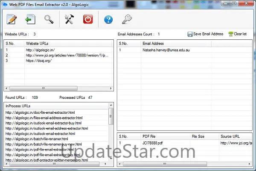Click the app cloud icon in title bar
Image resolution: width=256 pixels, height=171 pixels.
pos(5,4)
